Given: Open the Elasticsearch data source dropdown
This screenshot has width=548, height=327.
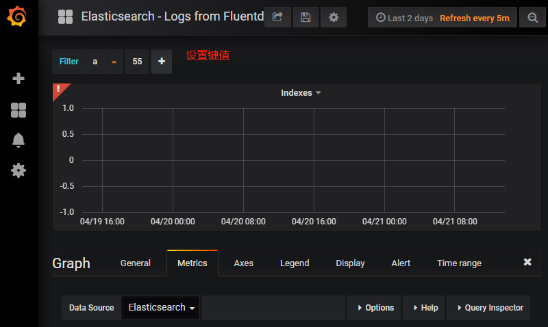Looking at the screenshot, I should pyautogui.click(x=160, y=307).
